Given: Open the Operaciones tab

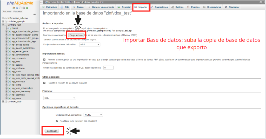Looking at the screenshot, I should [x=159, y=7].
